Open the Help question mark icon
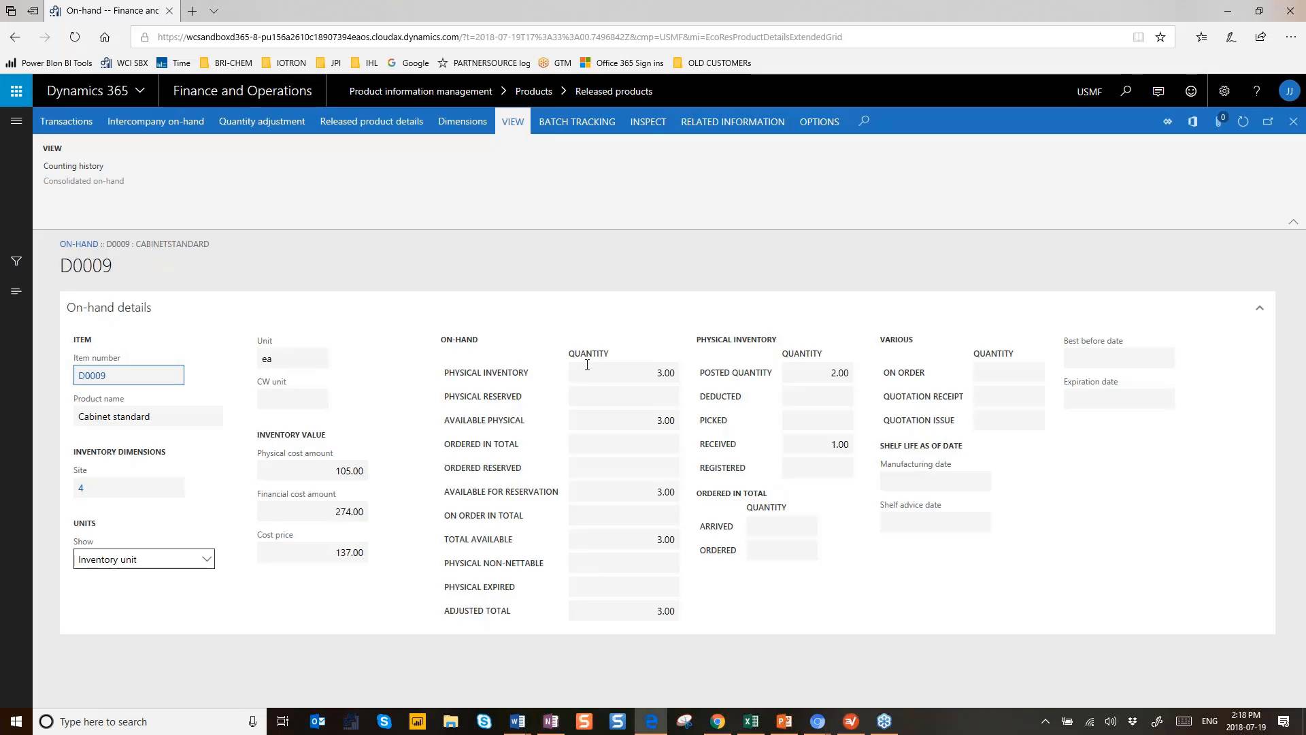 coord(1256,91)
